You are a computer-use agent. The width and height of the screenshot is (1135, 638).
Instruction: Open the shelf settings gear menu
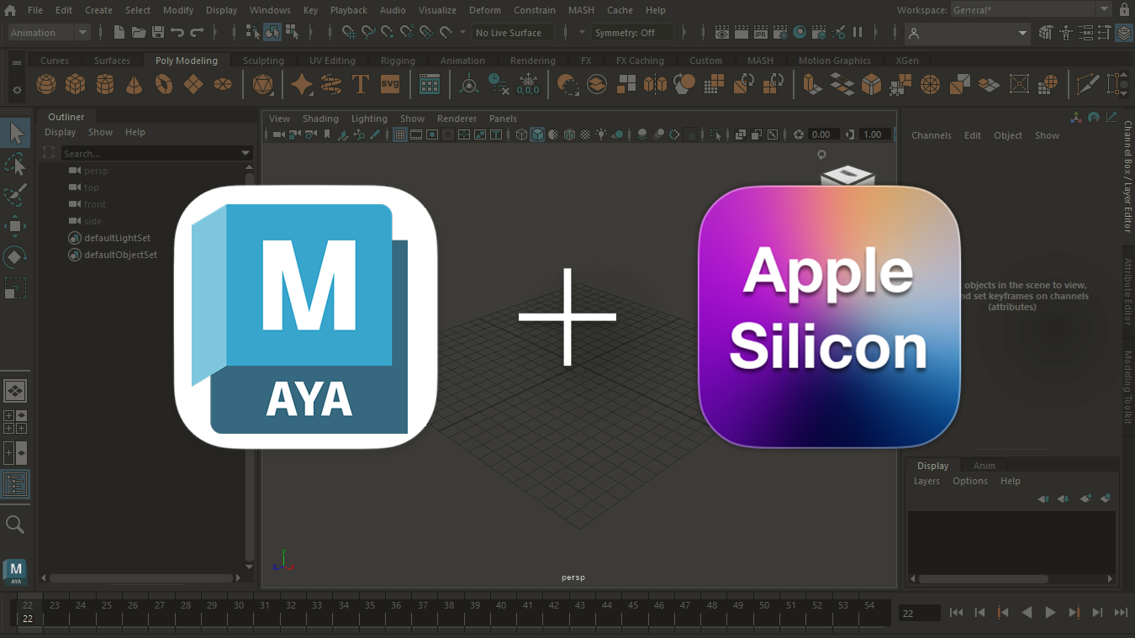[16, 90]
